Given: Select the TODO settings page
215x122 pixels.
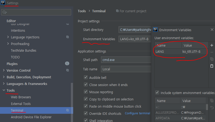Looking at the screenshot, I should pyautogui.click(x=15, y=57).
